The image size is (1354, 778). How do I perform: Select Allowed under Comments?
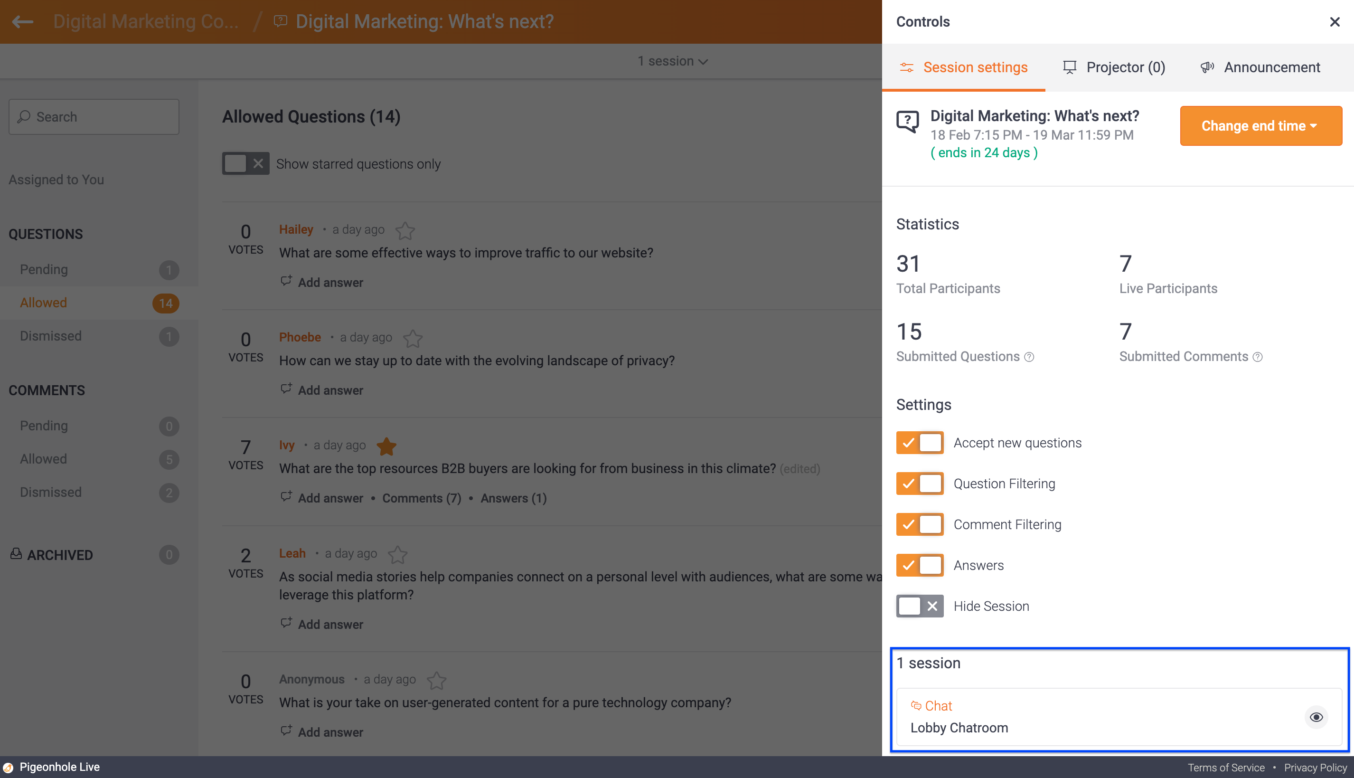(99, 459)
